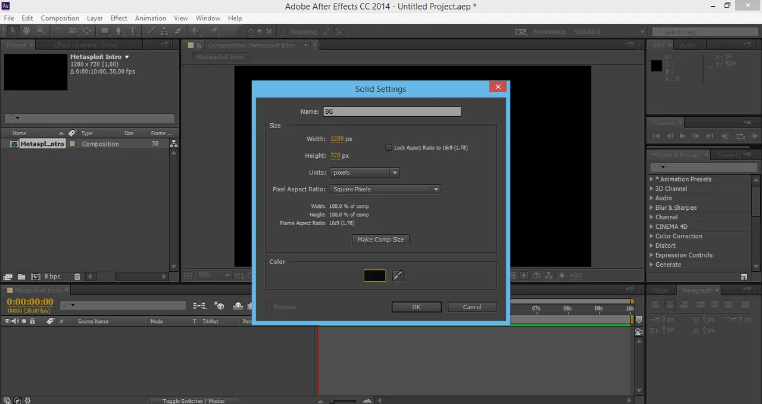Select the Selection arrow tool
Viewport: 762px width, 404px height.
(14, 31)
